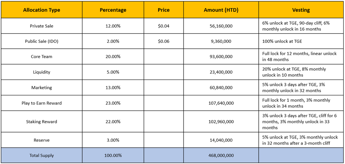Click the Vesting column header
Screen dimensions: 345x164
click(301, 10)
